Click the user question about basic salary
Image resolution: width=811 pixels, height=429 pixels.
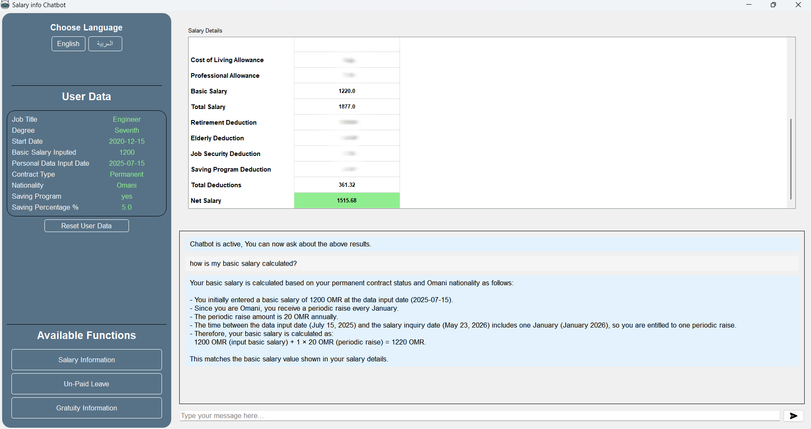(244, 264)
